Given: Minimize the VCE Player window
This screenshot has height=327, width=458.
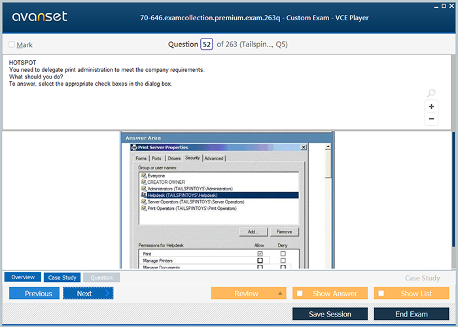Looking at the screenshot, I should [436, 6].
